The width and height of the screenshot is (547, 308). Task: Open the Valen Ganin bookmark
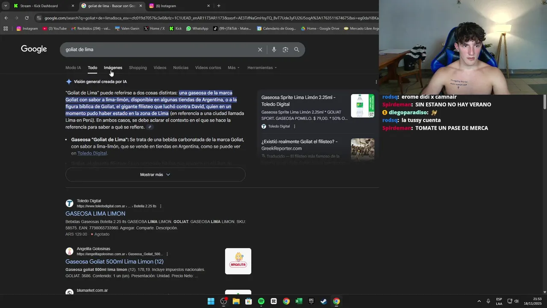127,29
